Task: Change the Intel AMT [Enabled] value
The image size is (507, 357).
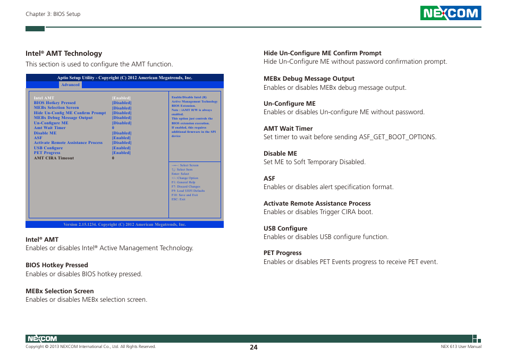Action: pyautogui.click(x=121, y=98)
